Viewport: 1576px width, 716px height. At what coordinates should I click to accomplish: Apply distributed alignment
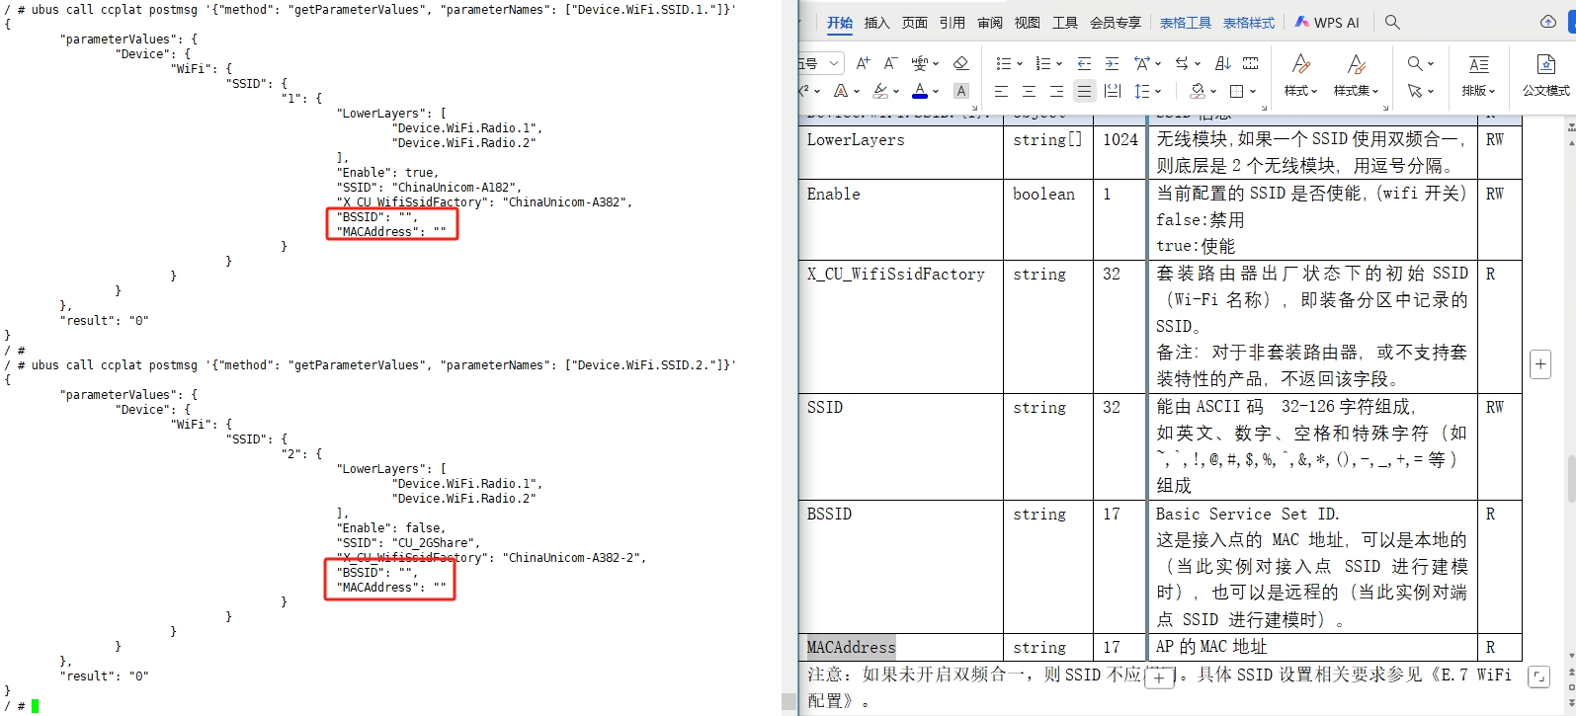tap(1112, 91)
